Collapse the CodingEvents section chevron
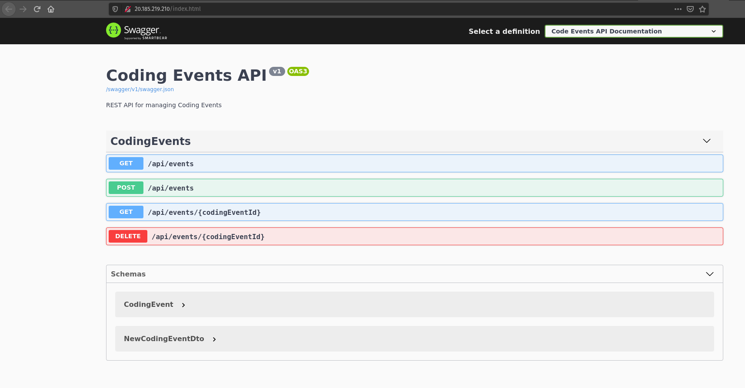 point(707,141)
